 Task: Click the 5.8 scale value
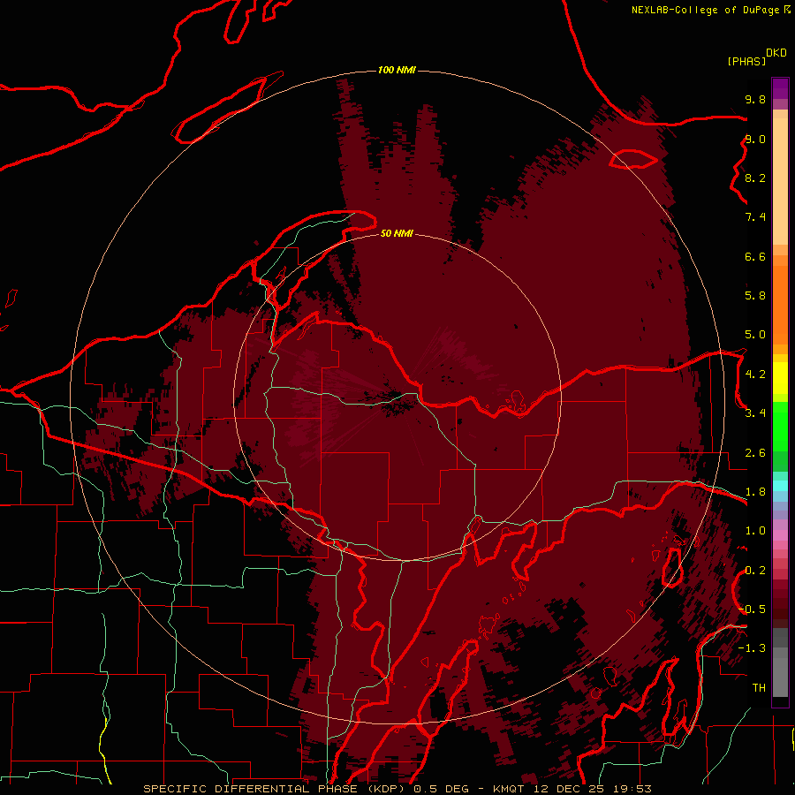click(x=755, y=296)
